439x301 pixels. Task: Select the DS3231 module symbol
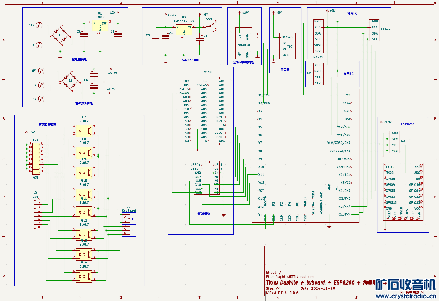(x=319, y=36)
